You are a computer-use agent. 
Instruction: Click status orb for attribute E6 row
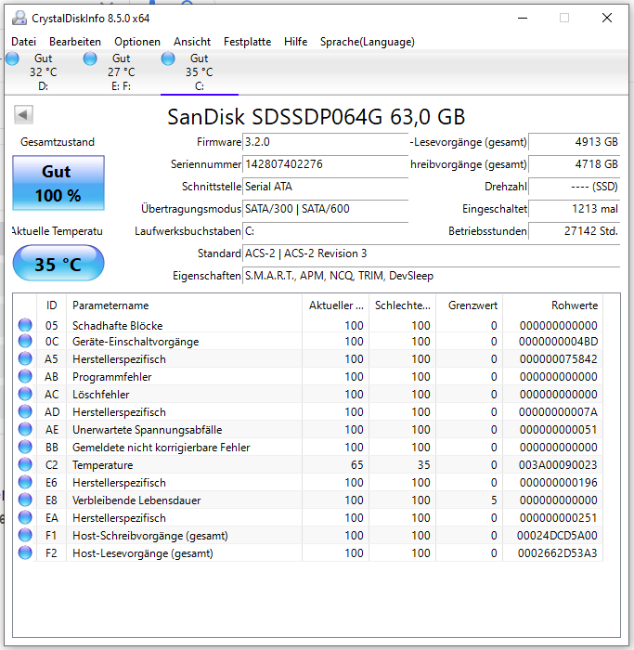pos(25,482)
